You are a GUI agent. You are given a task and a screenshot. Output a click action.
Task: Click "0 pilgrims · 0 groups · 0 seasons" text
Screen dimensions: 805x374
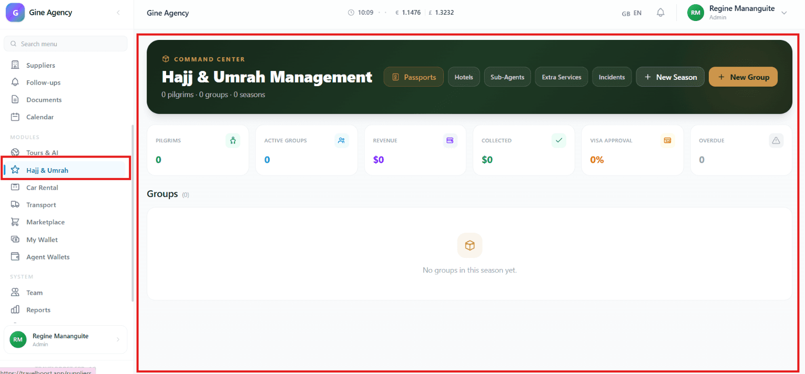(x=213, y=95)
